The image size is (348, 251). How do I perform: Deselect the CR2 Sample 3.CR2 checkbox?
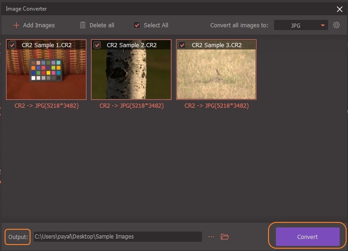[x=183, y=45]
